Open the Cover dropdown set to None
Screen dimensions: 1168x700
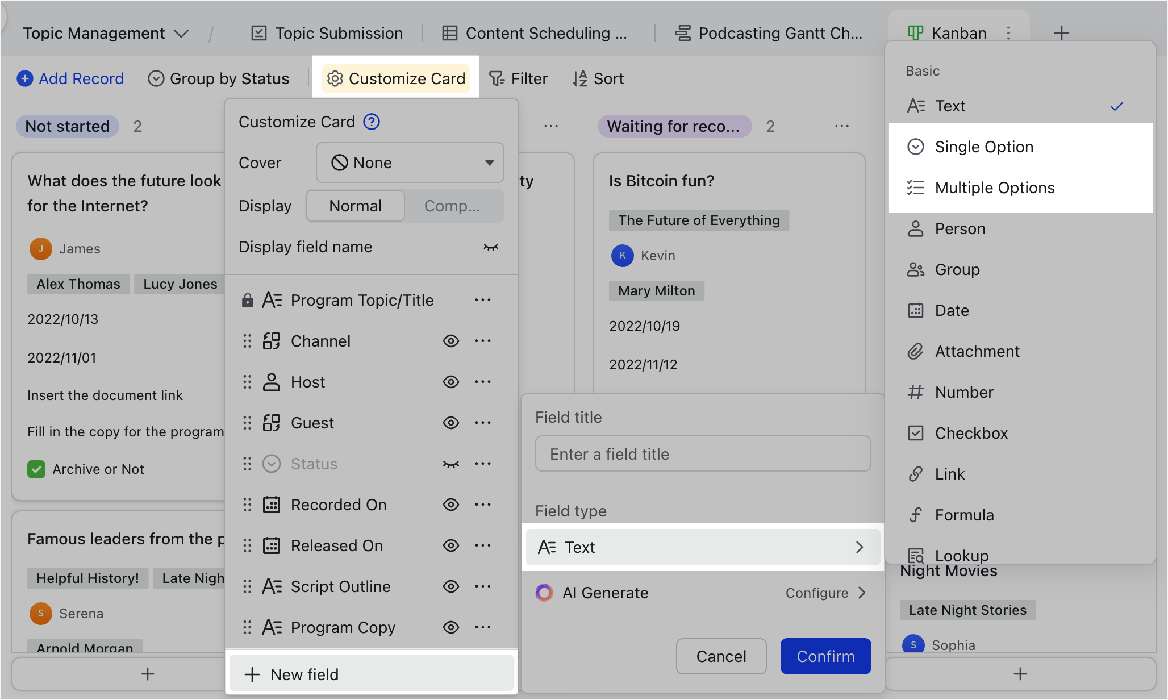410,163
